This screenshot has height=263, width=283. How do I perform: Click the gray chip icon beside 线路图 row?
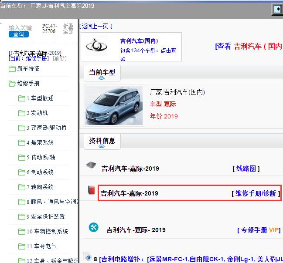91,165
